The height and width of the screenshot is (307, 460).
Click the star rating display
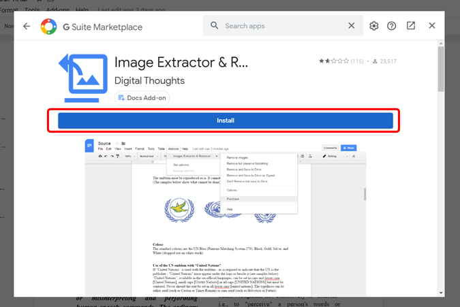click(x=334, y=61)
